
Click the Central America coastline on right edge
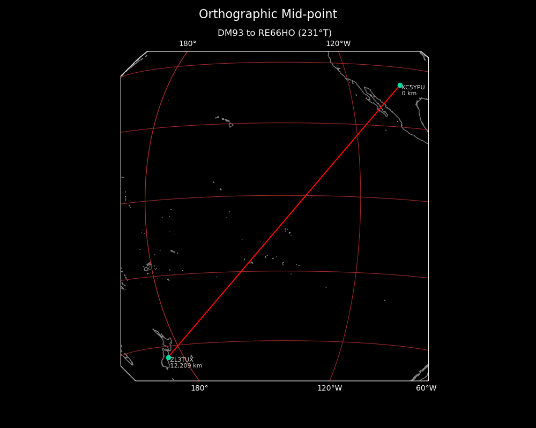click(x=422, y=115)
